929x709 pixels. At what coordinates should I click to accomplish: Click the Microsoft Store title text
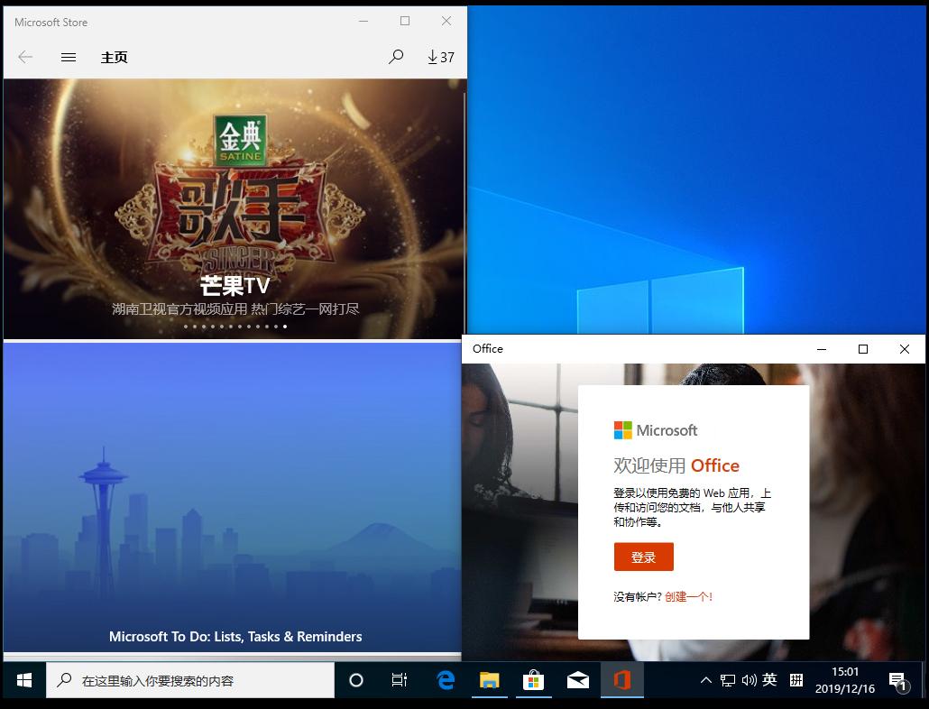51,22
